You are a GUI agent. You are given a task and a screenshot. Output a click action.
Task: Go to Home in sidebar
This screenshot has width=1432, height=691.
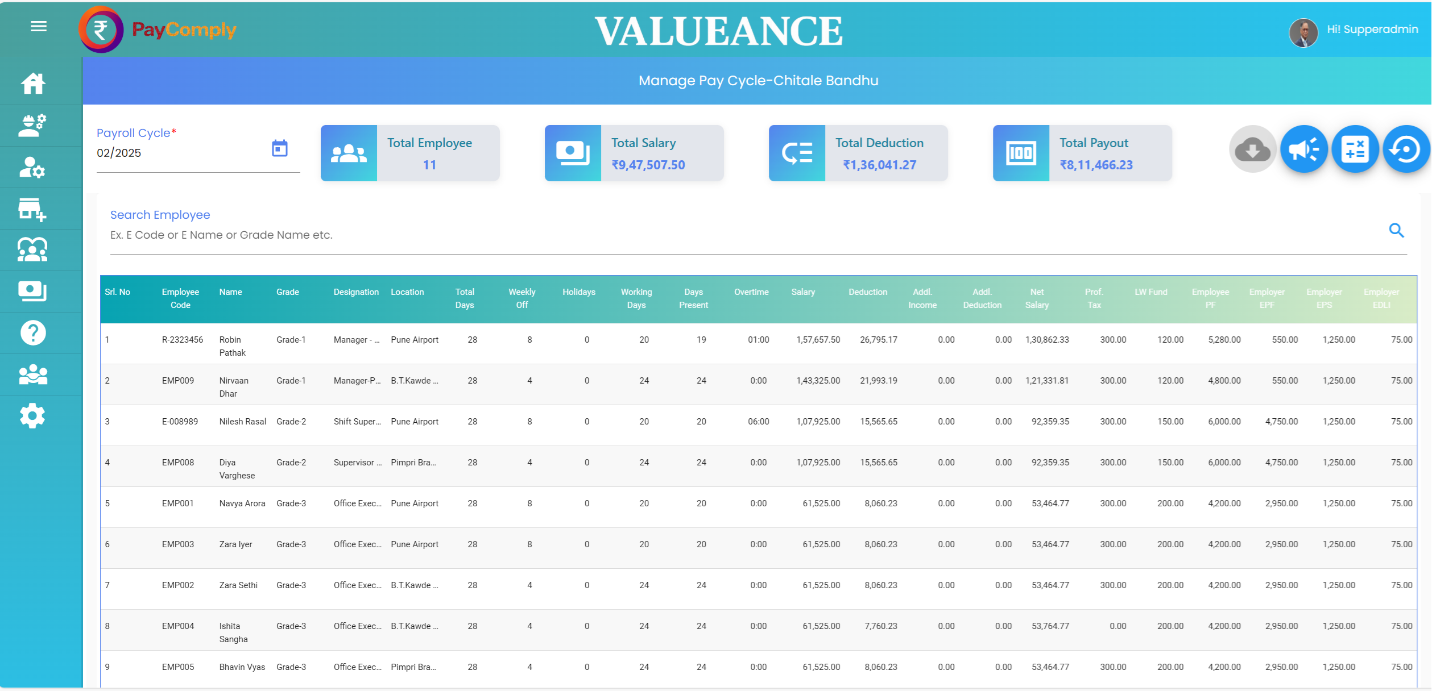coord(33,84)
